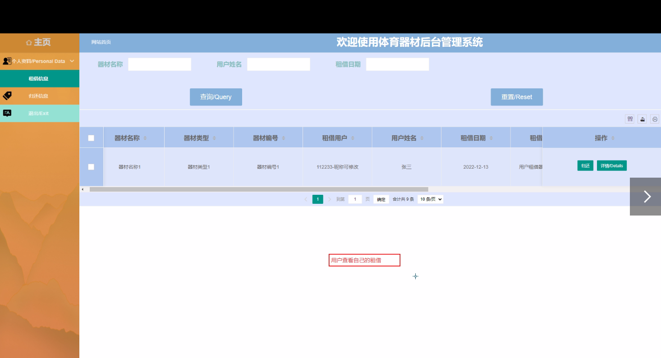Click the 个人资料 Personal Data person icon

point(7,61)
